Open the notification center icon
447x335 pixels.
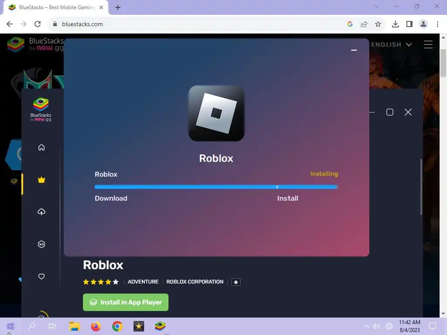(433, 326)
